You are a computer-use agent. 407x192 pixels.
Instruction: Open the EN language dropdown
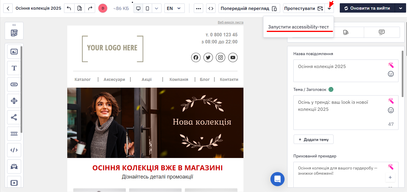coord(174,8)
